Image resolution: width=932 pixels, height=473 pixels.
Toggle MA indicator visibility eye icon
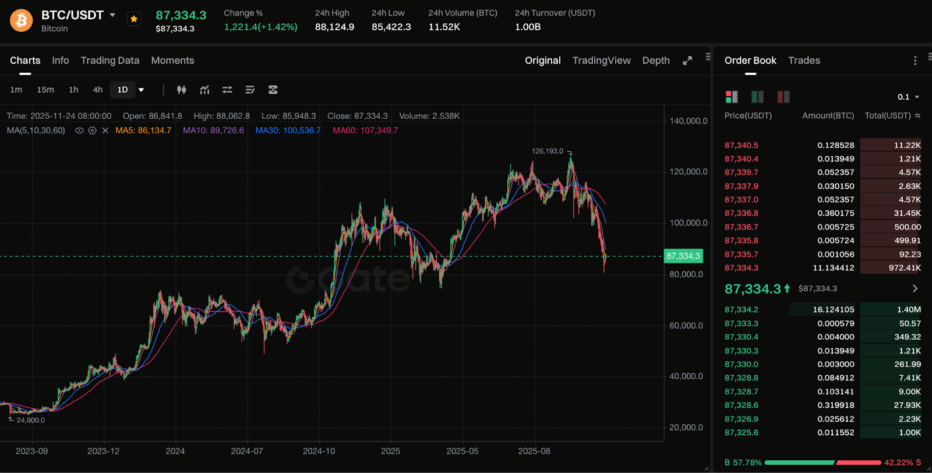[79, 130]
